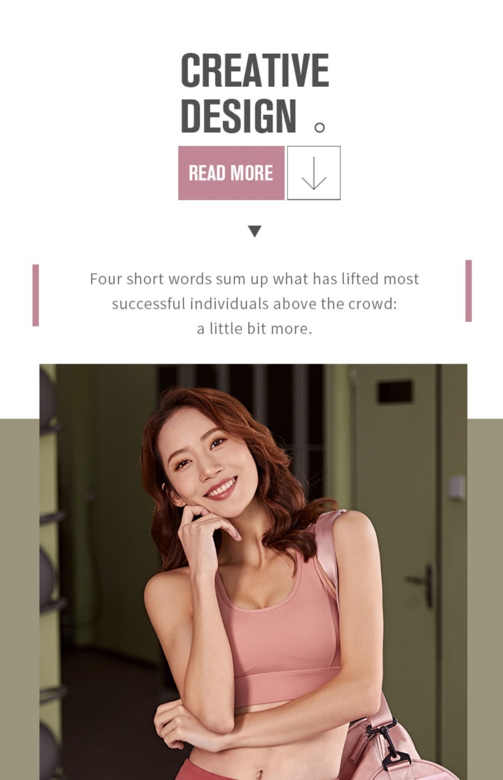Click the READ MORE button
503x780 pixels.
(x=231, y=173)
